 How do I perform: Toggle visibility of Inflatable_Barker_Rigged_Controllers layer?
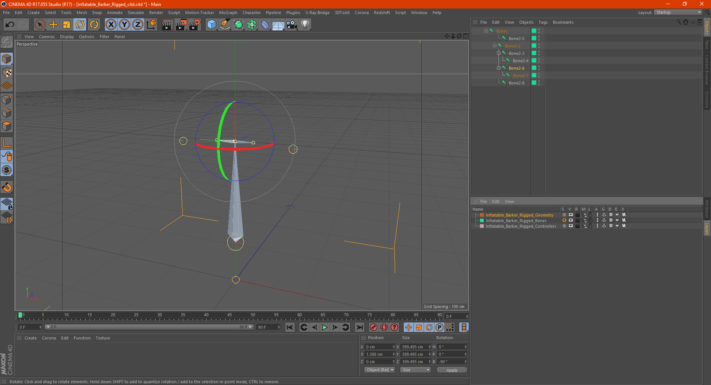click(x=571, y=226)
